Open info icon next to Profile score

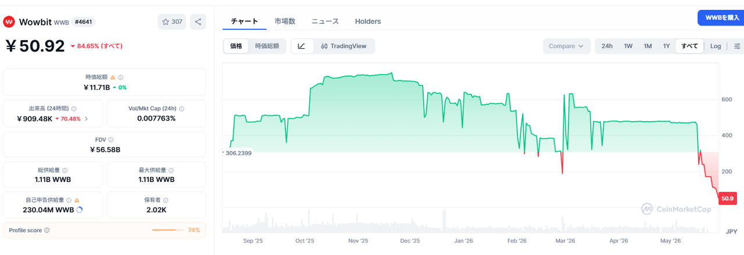[47, 230]
